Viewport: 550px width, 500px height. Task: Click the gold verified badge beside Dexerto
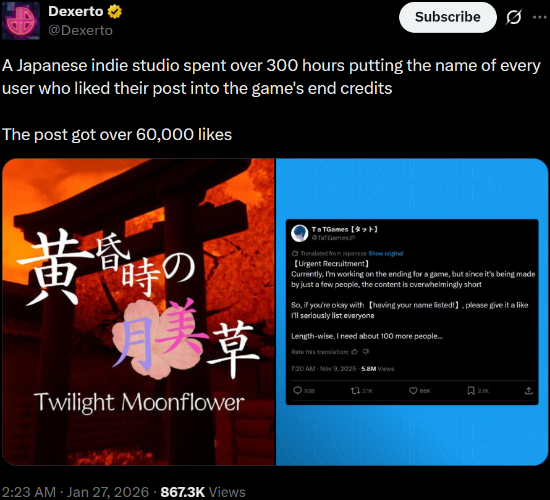(x=114, y=12)
